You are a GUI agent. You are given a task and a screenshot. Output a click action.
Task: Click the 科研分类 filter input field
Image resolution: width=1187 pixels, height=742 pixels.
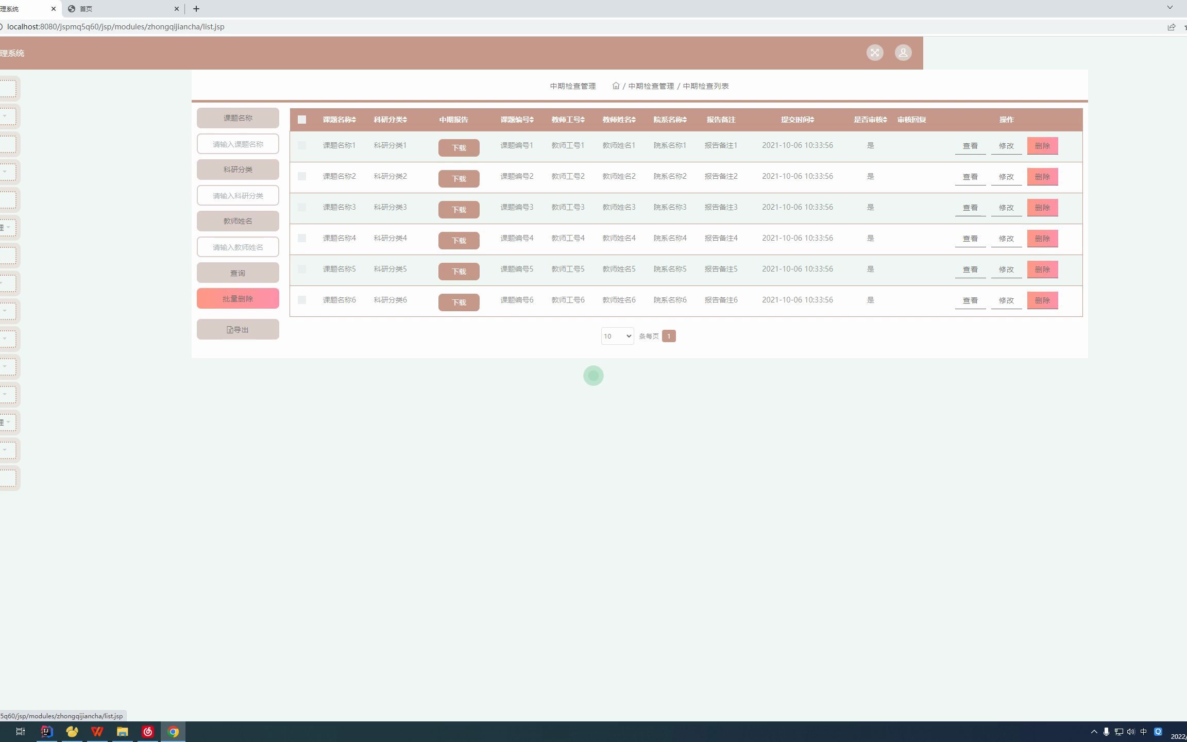coord(238,195)
